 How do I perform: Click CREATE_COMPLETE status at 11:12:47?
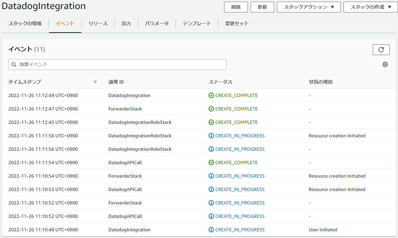pos(236,109)
